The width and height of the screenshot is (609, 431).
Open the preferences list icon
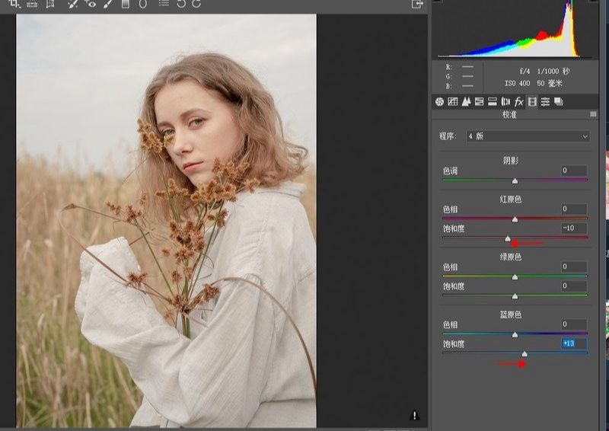click(x=164, y=4)
